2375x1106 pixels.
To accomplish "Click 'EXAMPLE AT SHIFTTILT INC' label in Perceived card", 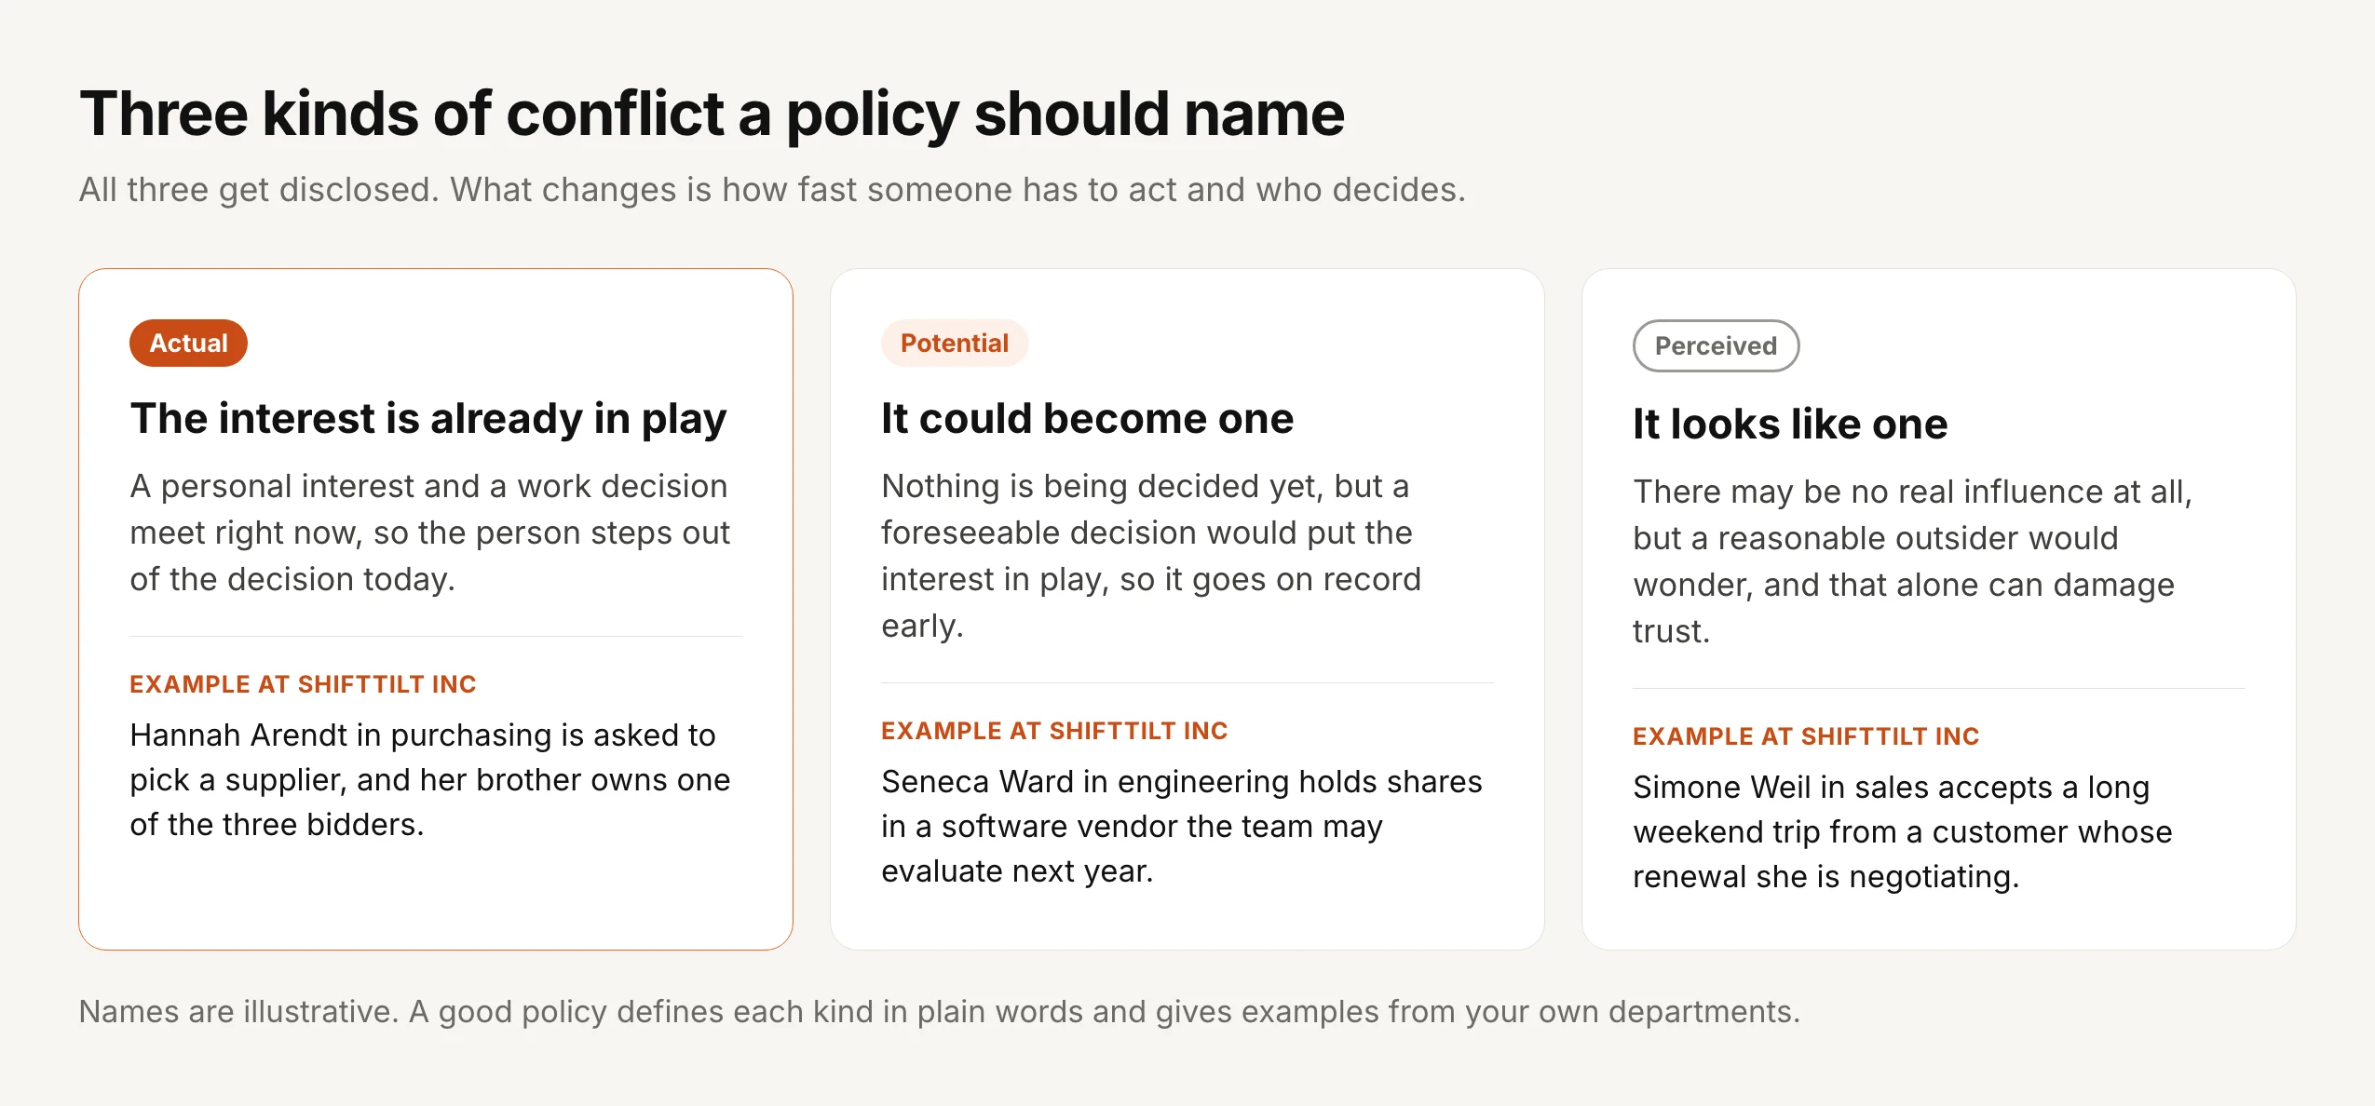I will point(1806,736).
